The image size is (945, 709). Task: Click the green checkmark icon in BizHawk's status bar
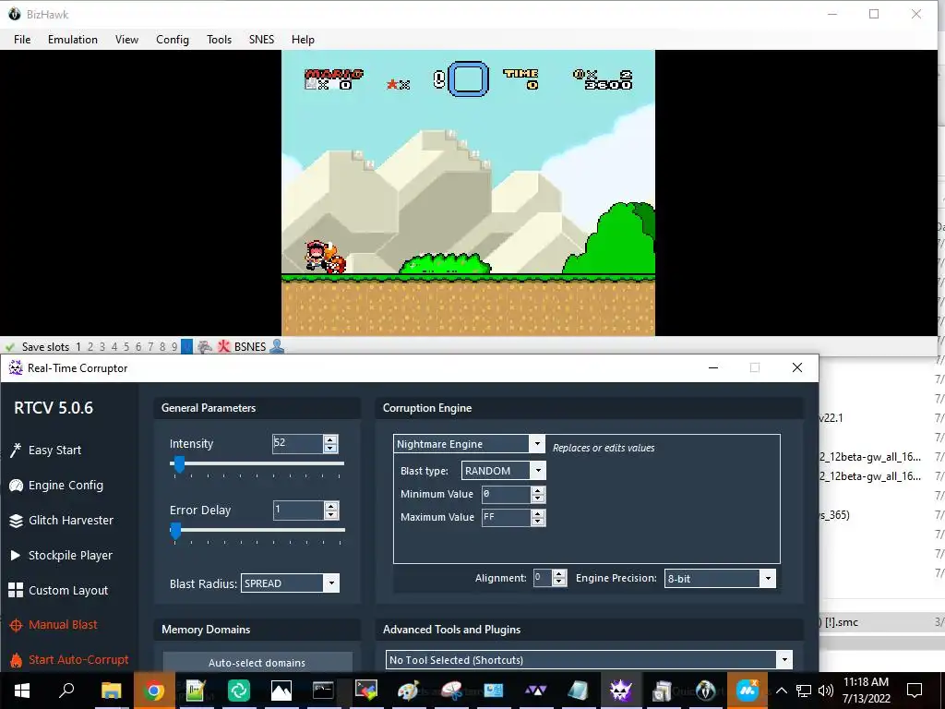[x=9, y=347]
